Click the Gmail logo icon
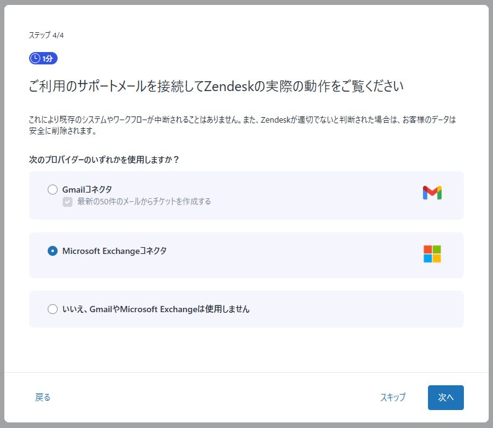 [x=432, y=193]
